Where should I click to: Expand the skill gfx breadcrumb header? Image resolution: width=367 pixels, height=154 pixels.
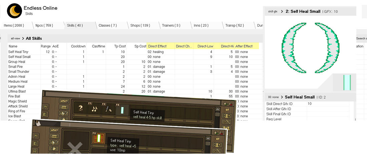pos(282,11)
